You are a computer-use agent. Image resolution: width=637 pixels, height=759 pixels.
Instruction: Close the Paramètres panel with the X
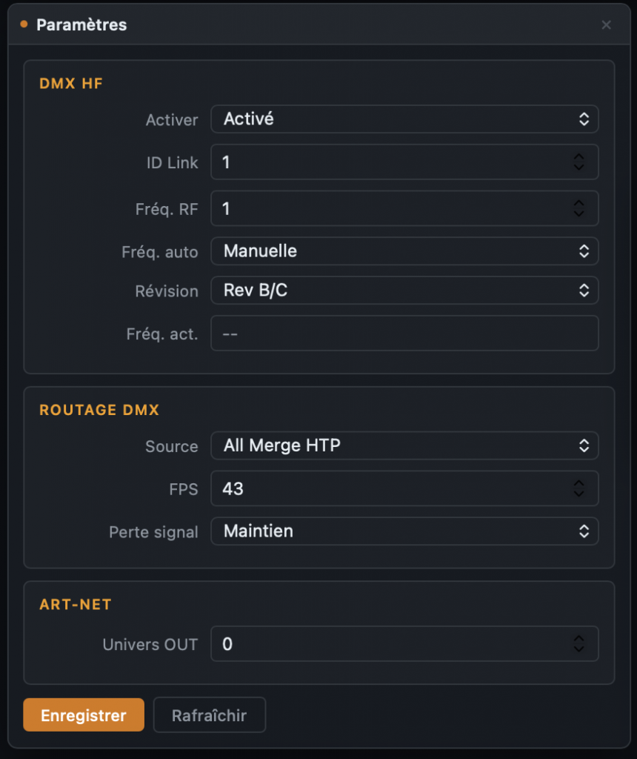[606, 24]
